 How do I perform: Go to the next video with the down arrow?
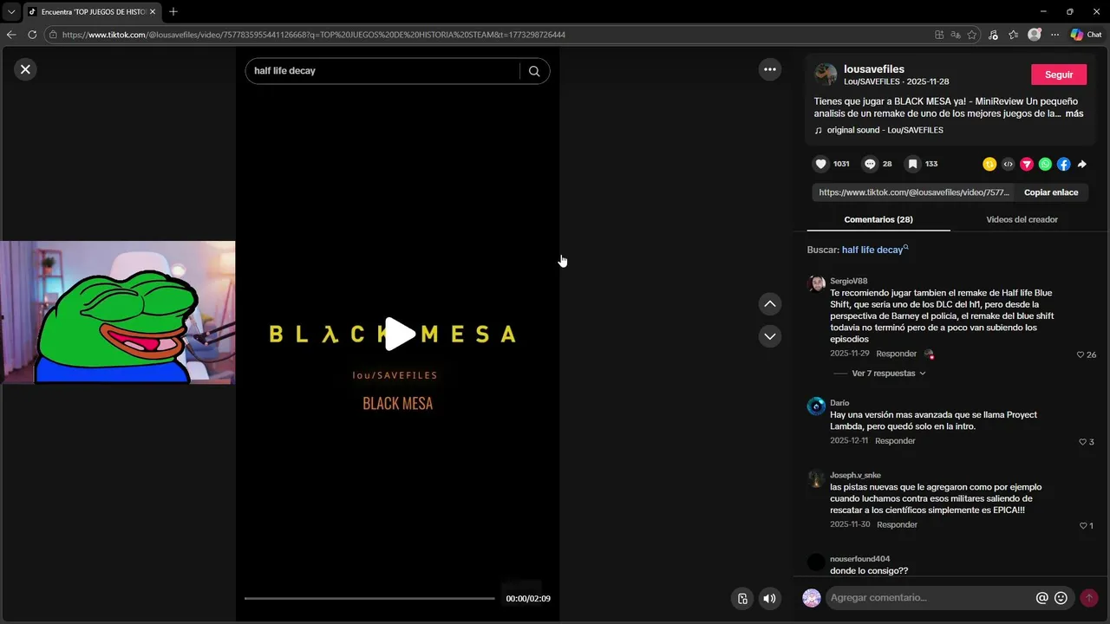click(770, 336)
